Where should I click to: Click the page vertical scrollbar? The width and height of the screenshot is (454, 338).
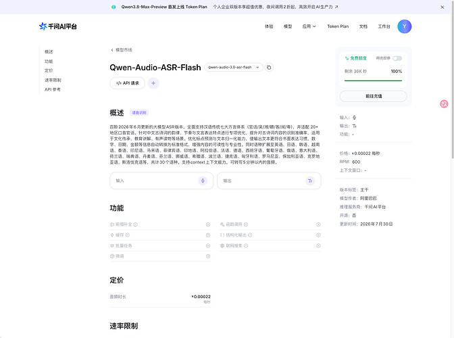[x=453, y=80]
